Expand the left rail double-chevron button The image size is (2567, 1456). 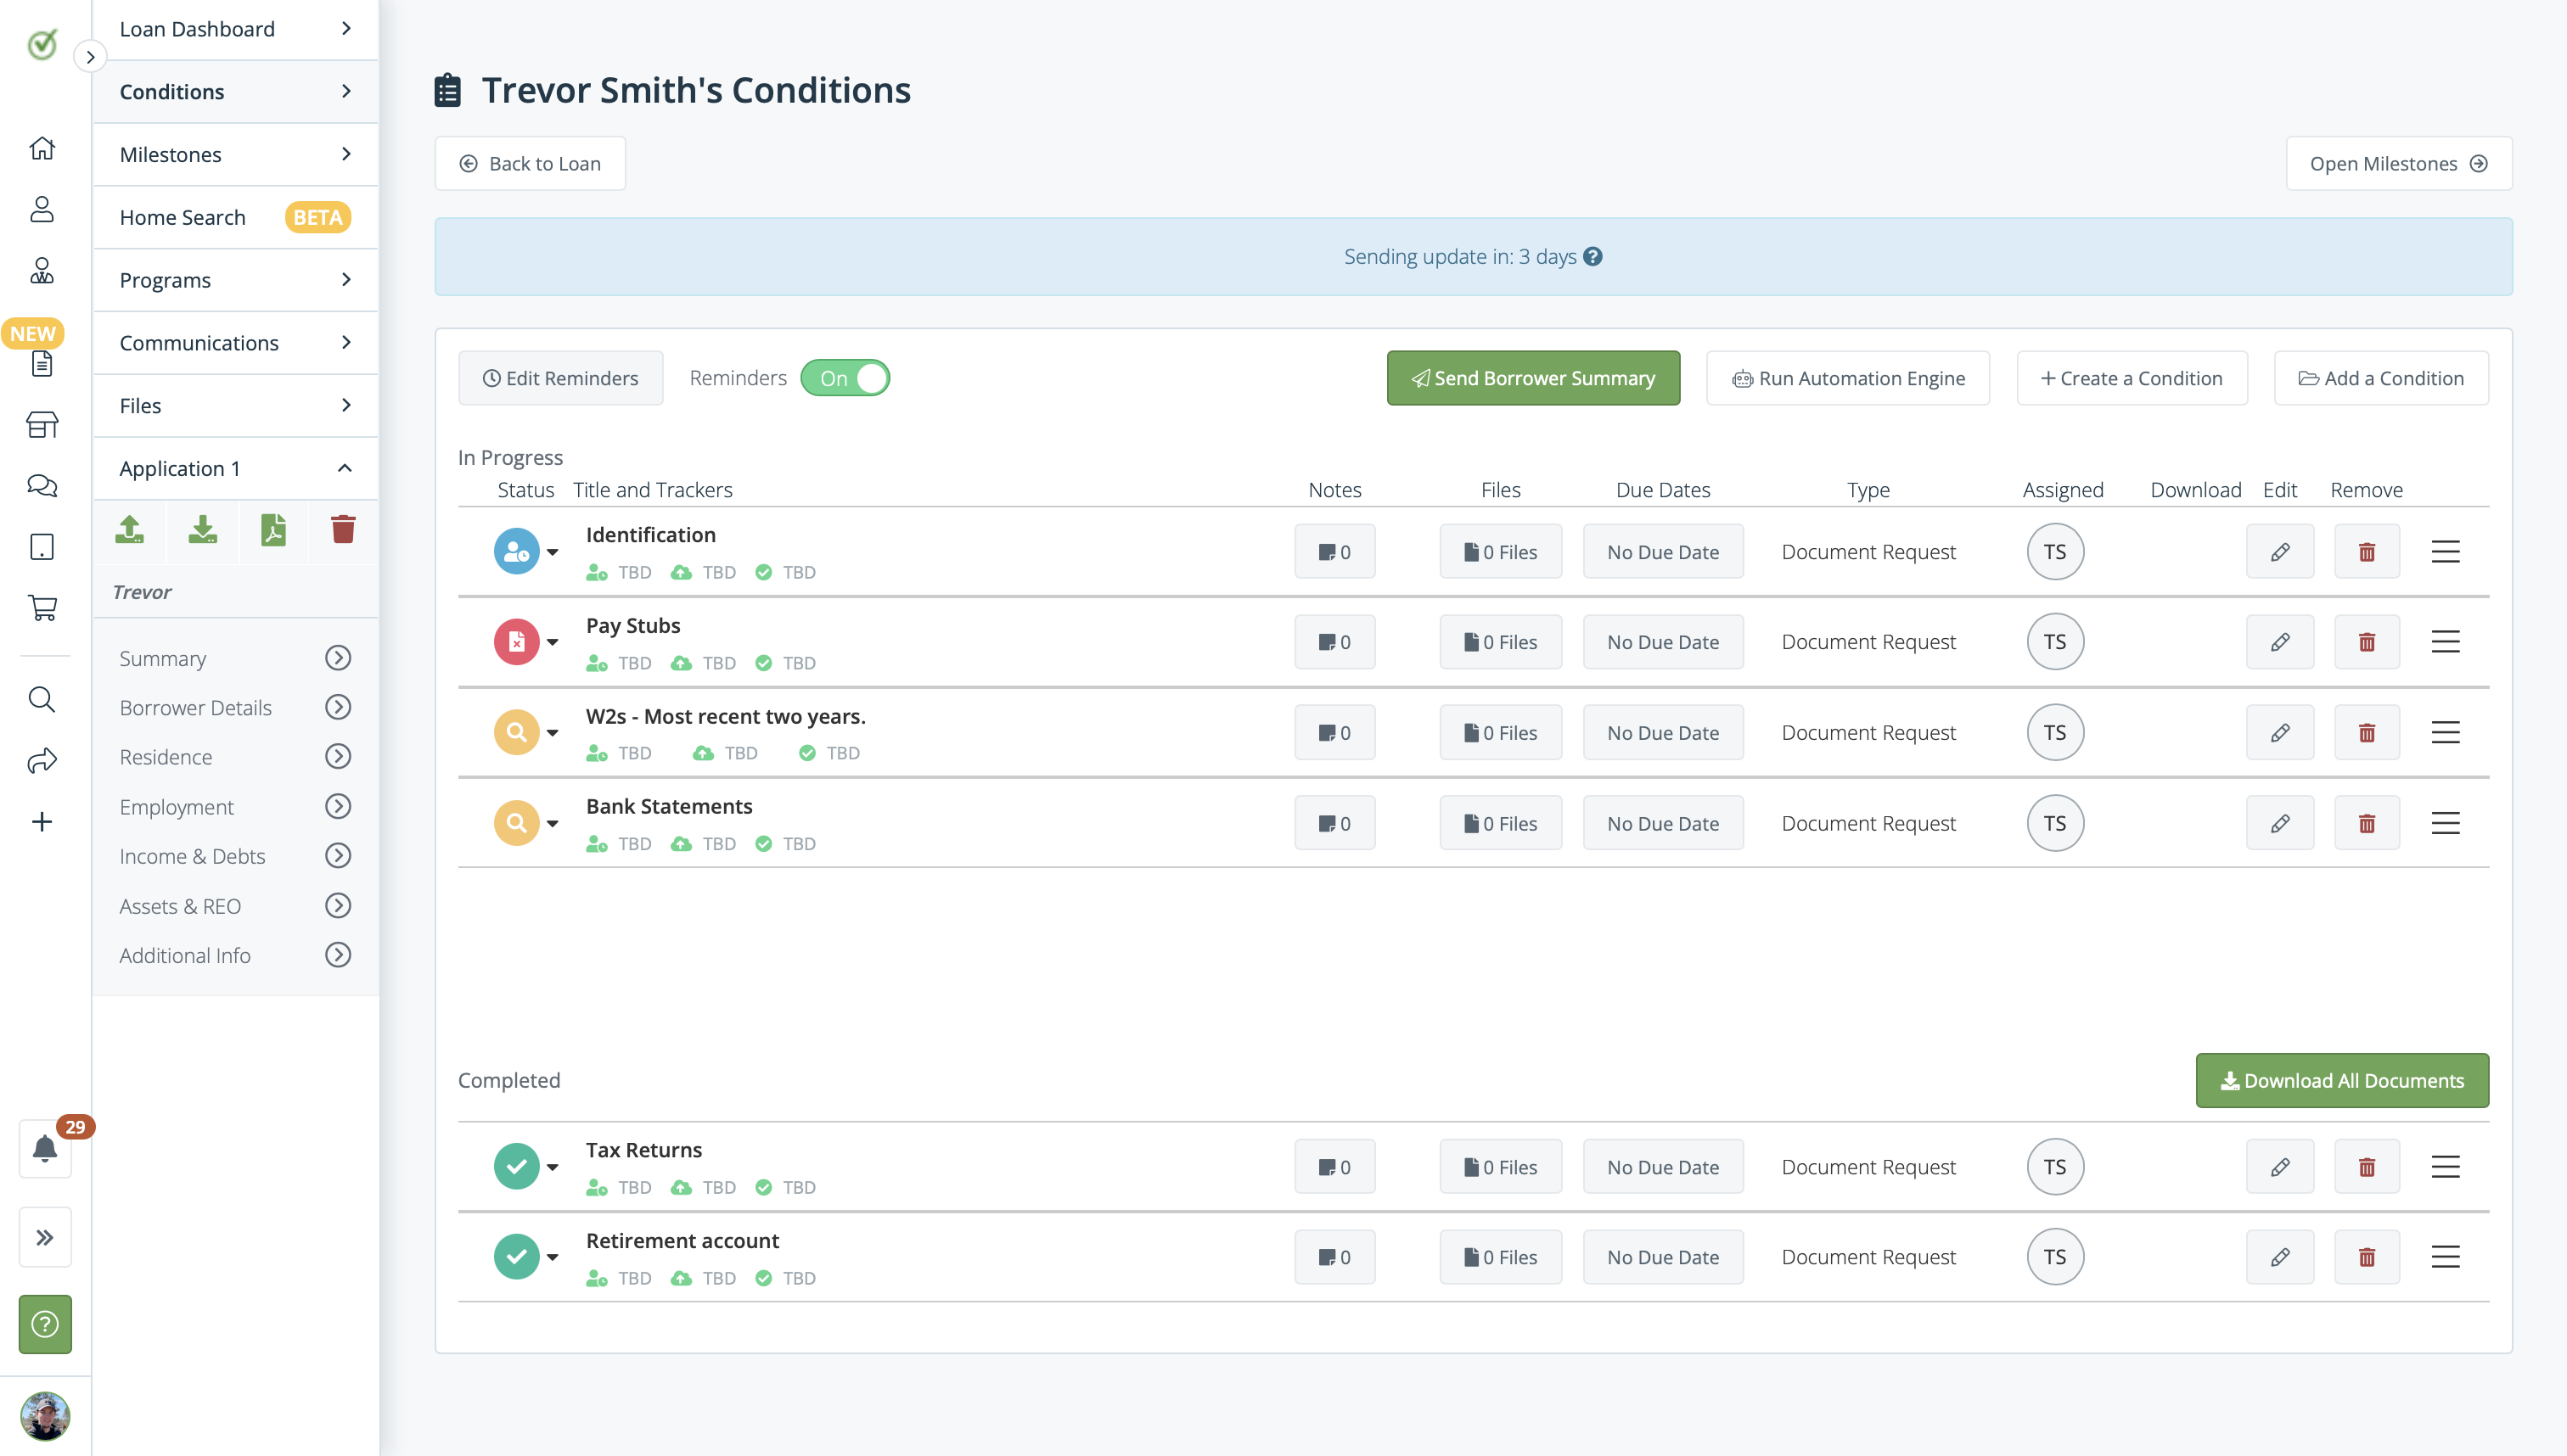click(45, 1237)
